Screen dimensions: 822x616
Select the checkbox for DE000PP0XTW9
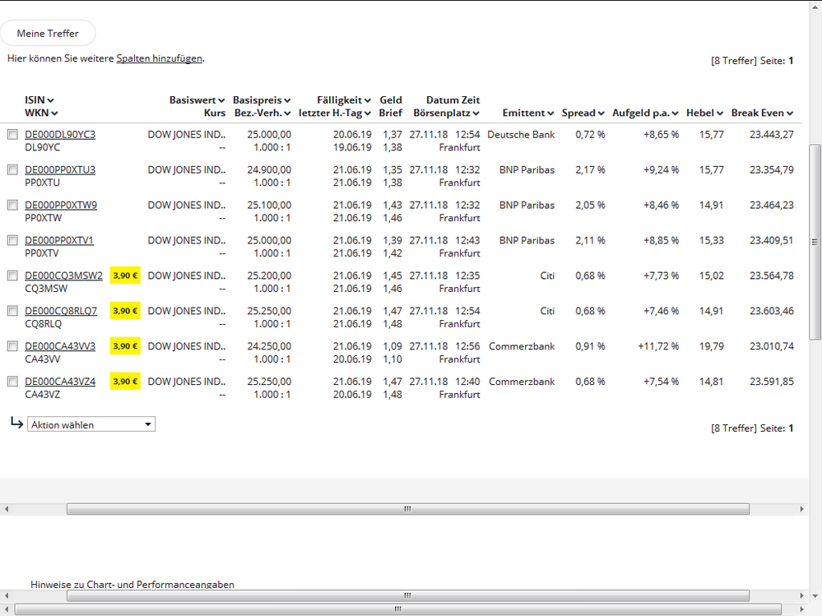coord(12,205)
